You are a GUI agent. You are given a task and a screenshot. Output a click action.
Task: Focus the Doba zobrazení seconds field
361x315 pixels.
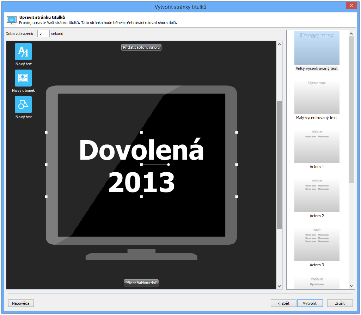(x=43, y=34)
